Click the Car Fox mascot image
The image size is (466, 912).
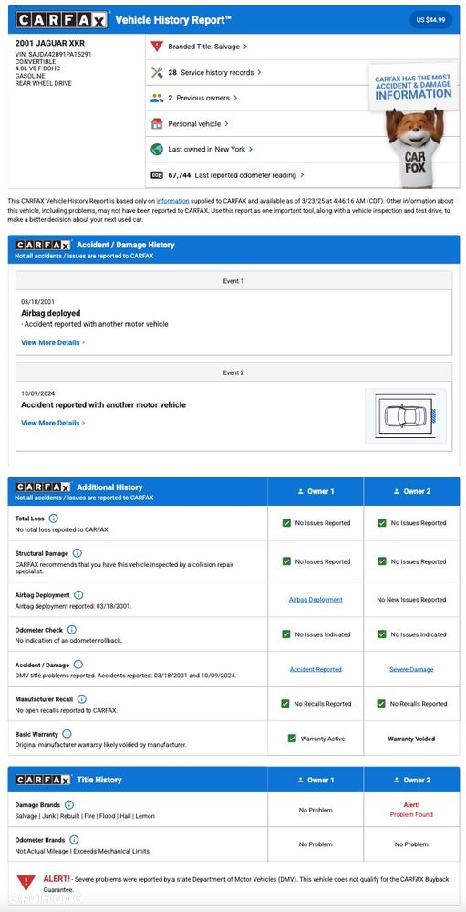click(415, 147)
